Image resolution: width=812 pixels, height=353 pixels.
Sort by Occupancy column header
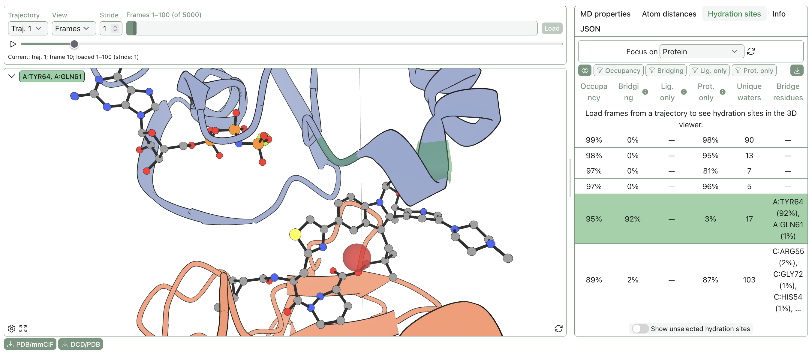point(594,92)
